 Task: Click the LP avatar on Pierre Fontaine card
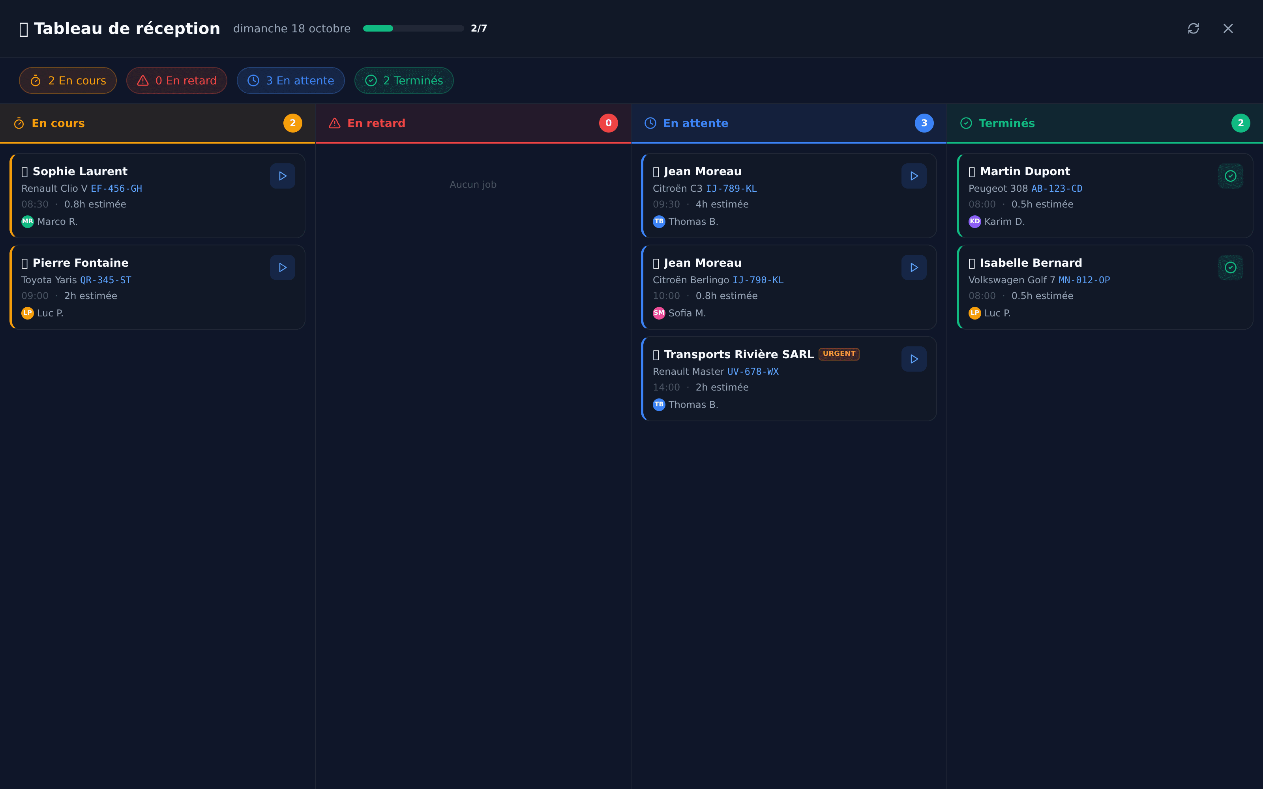point(28,313)
